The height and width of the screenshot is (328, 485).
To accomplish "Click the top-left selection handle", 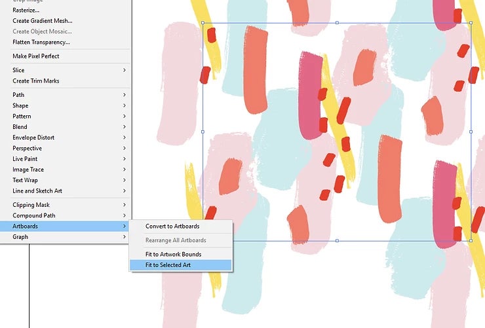I will [203, 23].
